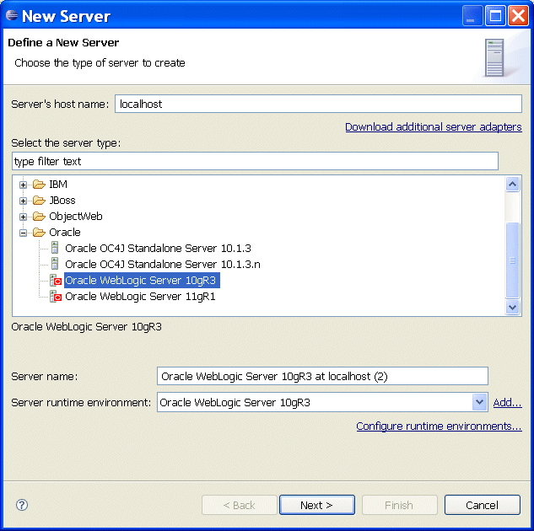Close the New Server dialog
The width and height of the screenshot is (534, 531).
point(518,16)
